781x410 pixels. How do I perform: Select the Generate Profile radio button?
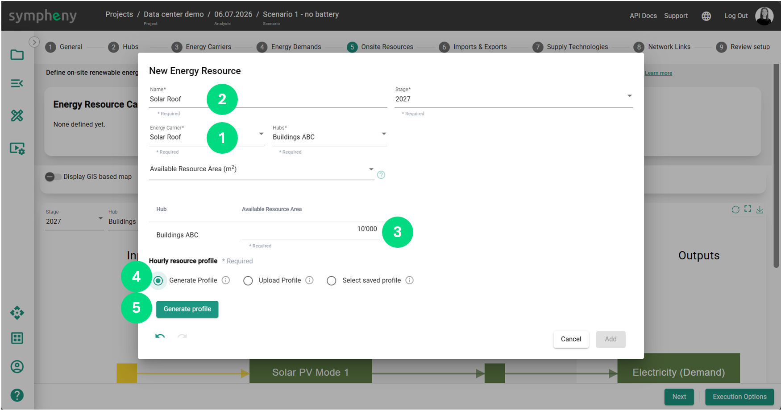click(x=158, y=281)
